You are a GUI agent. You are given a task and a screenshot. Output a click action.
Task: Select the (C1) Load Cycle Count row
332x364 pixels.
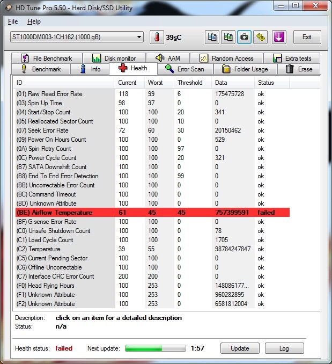pyautogui.click(x=152, y=240)
